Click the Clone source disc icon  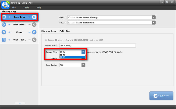[x=4, y=32]
